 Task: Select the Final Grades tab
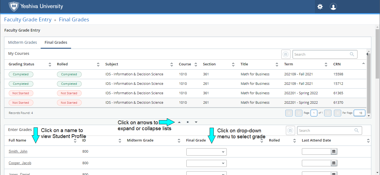click(56, 42)
